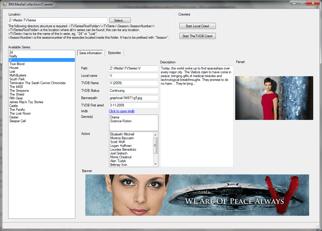Minimize the Crawler window
The image size is (322, 231).
pyautogui.click(x=294, y=3)
